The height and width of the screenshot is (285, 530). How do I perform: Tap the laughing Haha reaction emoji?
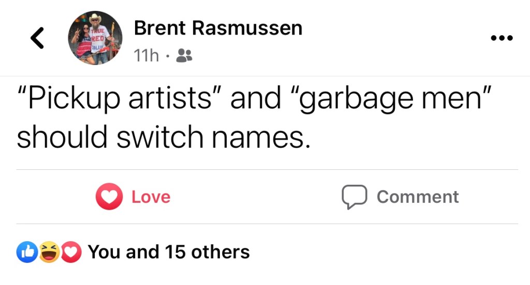point(49,252)
